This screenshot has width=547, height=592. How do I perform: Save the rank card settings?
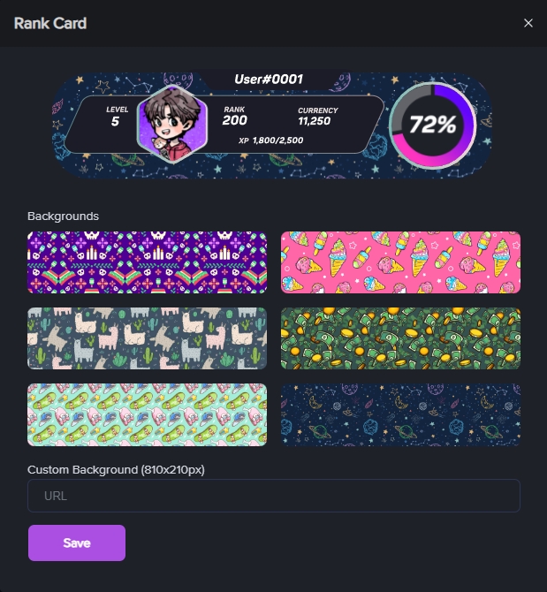(x=77, y=543)
